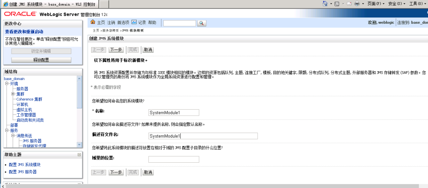Click the domain tree scrollbar down arrow
This screenshot has height=188, width=428.
(79, 145)
